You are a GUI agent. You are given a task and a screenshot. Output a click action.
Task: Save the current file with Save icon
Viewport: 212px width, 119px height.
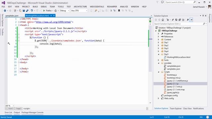pyautogui.click(x=24, y=11)
